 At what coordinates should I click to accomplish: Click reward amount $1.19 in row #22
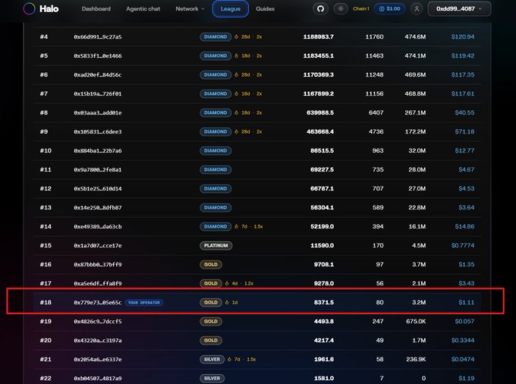tap(467, 379)
